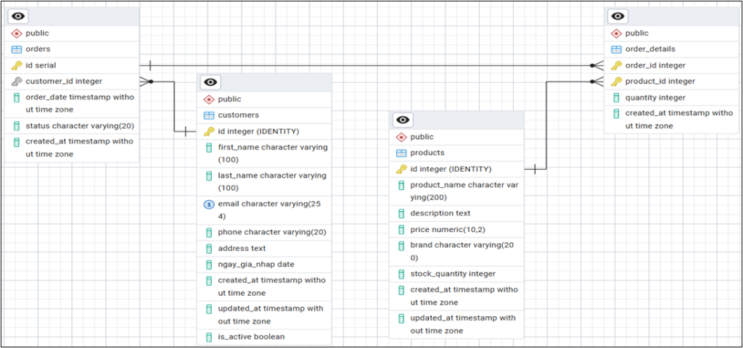Toggle the eye icon on order_details table
This screenshot has width=743, height=348.
point(617,17)
